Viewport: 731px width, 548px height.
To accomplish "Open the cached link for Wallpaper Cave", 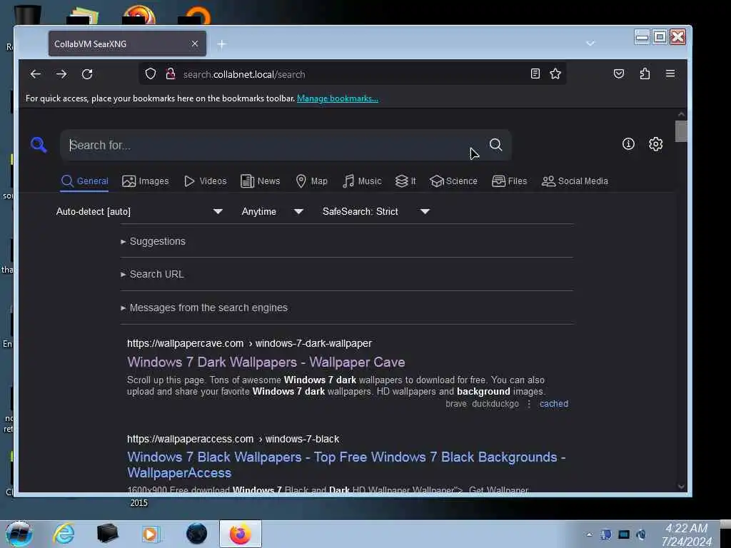I will pyautogui.click(x=554, y=404).
